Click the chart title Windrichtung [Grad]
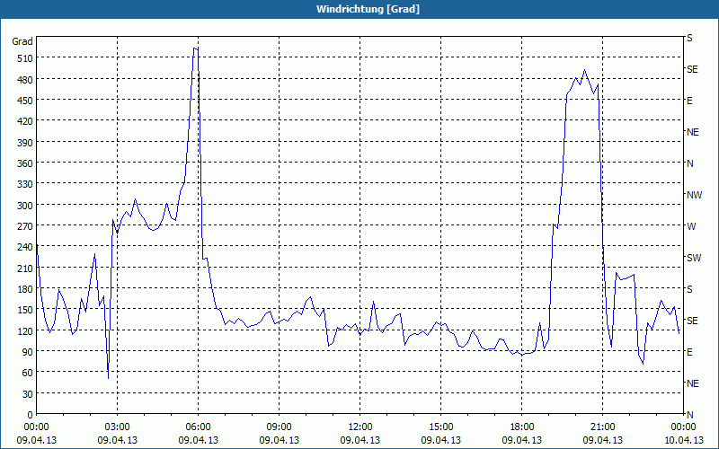The width and height of the screenshot is (719, 449). pos(368,9)
